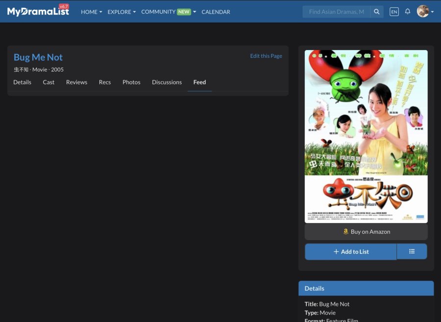Open the list options icon button
The width and height of the screenshot is (441, 322).
[412, 251]
